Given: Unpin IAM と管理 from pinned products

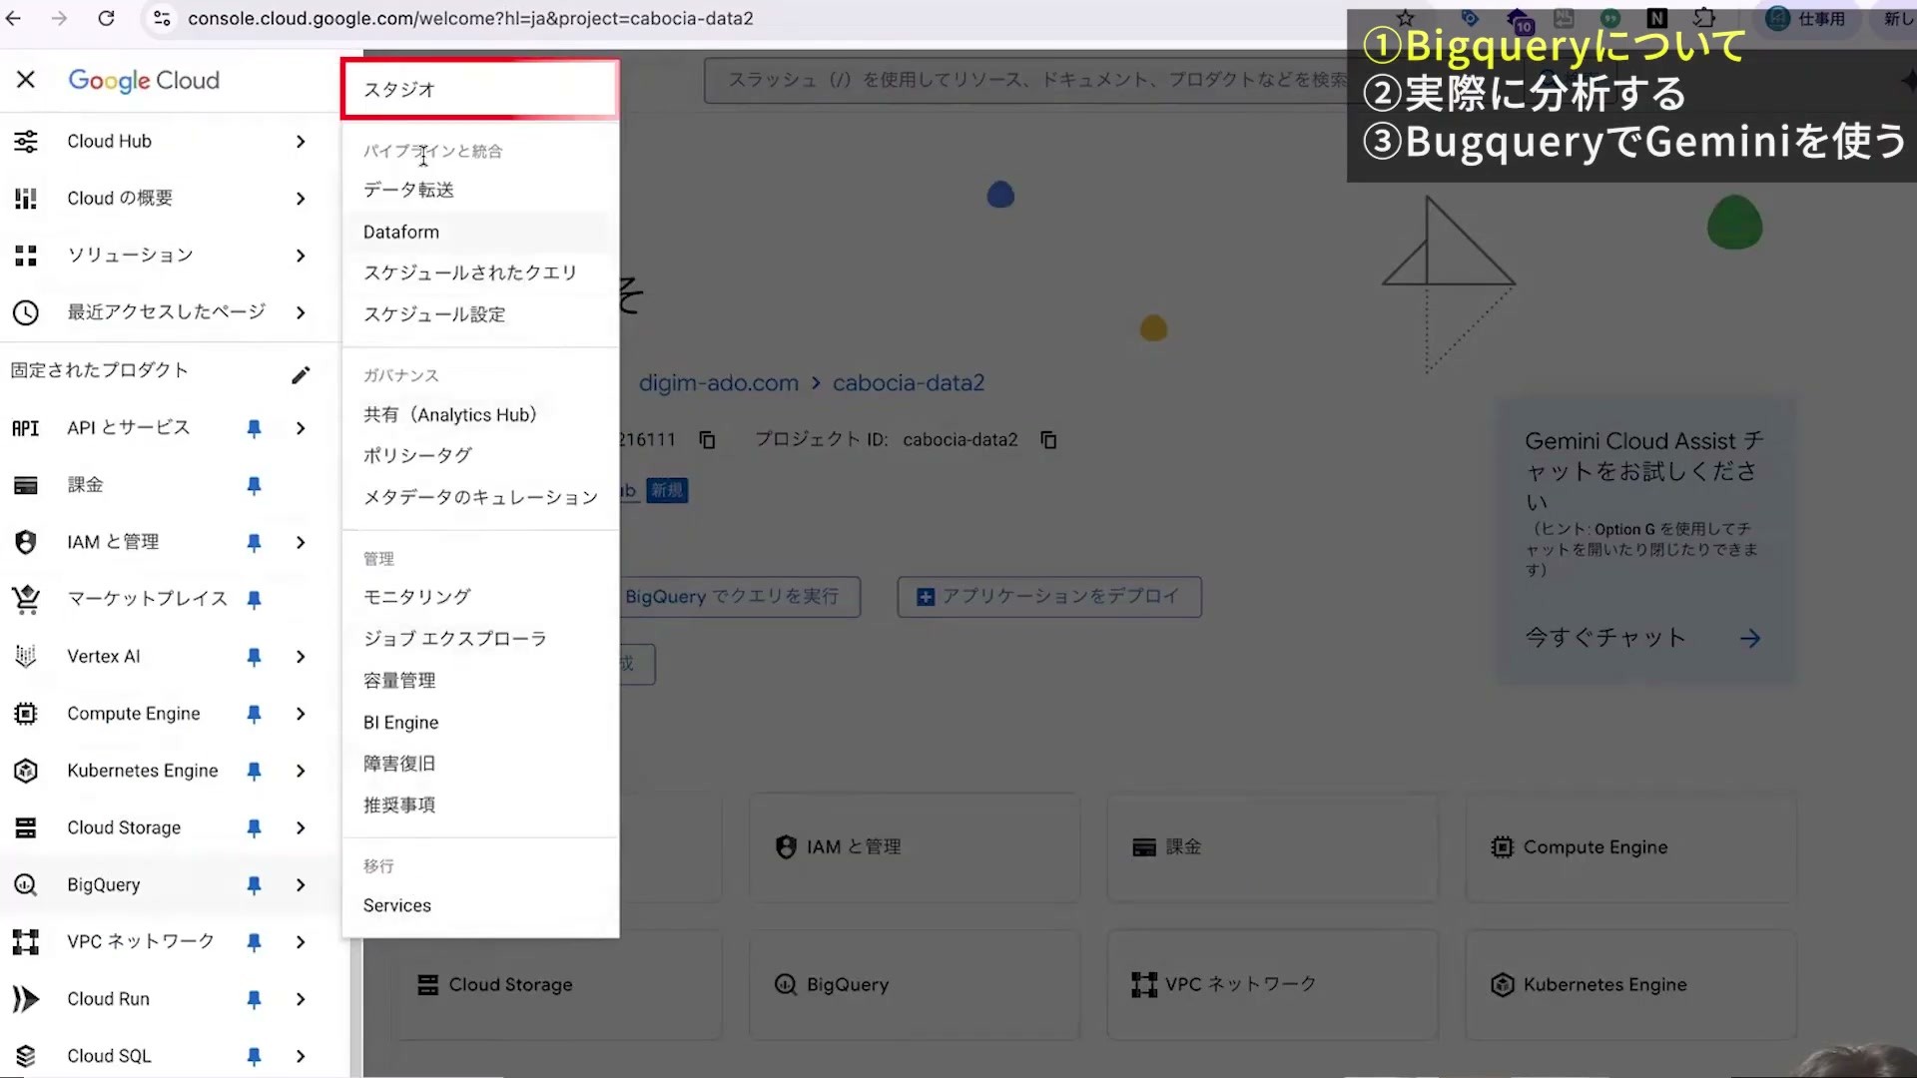Looking at the screenshot, I should pos(254,542).
